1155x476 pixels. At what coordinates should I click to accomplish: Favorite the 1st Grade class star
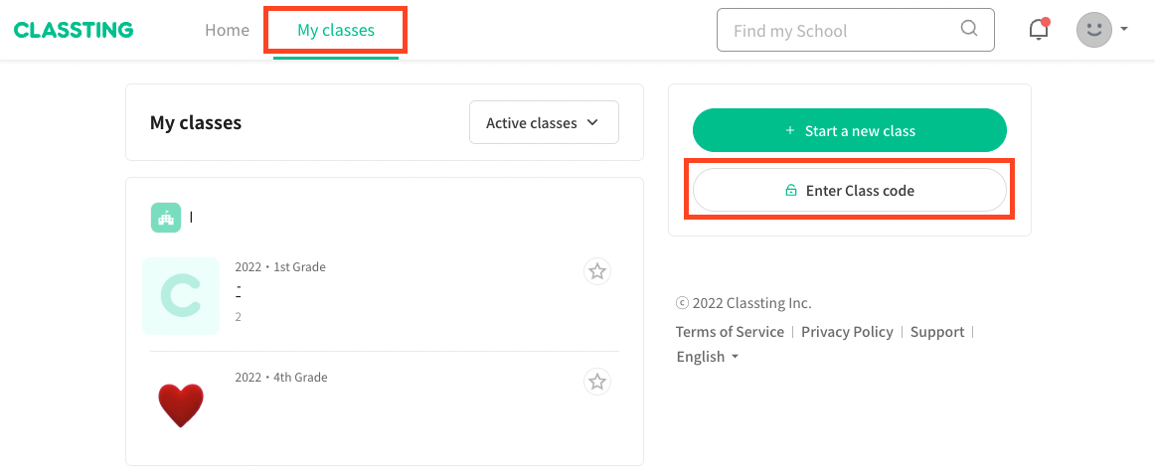coord(597,272)
